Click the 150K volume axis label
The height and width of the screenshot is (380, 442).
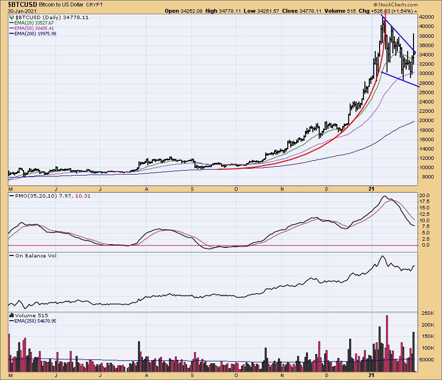tap(428, 336)
